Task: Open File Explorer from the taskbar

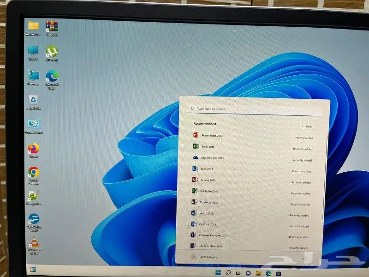Action: 258,273
